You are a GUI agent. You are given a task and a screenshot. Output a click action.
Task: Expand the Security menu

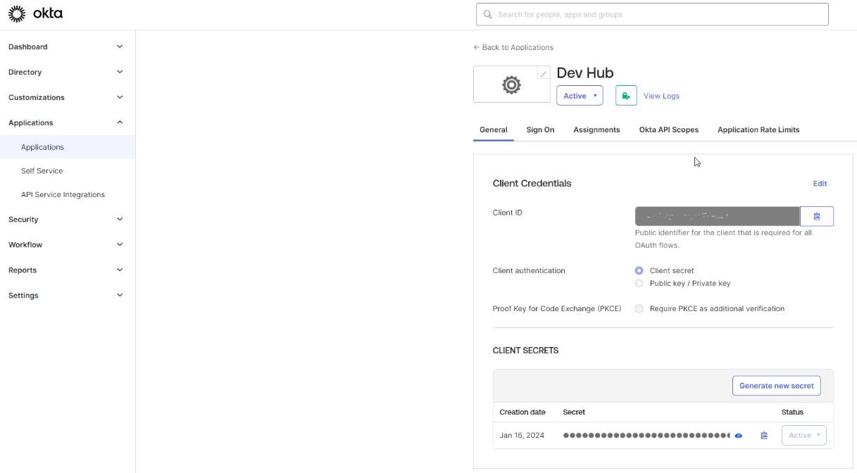coord(67,219)
